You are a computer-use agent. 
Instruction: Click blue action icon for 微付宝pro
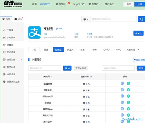[122, 109]
